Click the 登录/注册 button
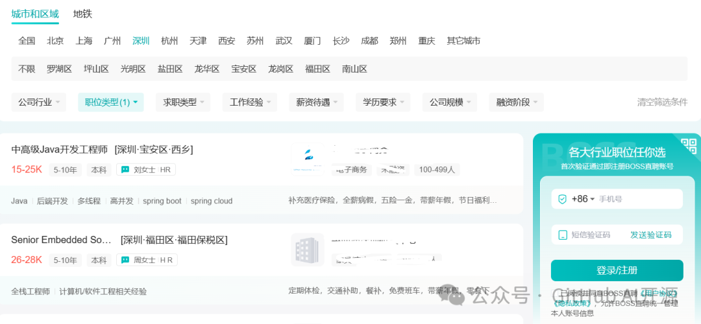 click(x=617, y=270)
